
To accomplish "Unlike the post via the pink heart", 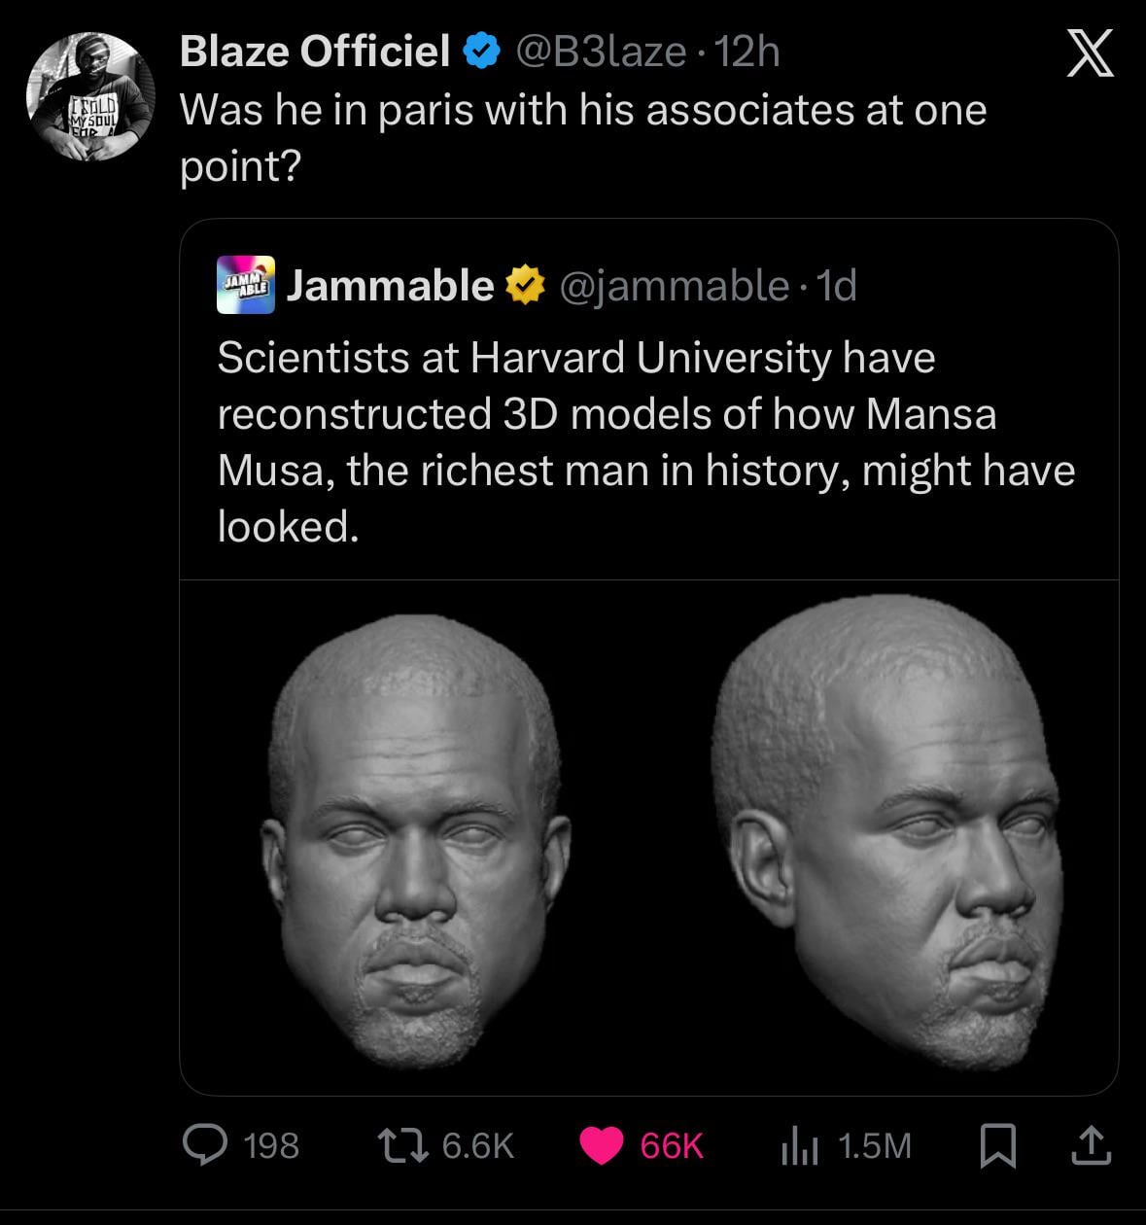I will pyautogui.click(x=602, y=1145).
